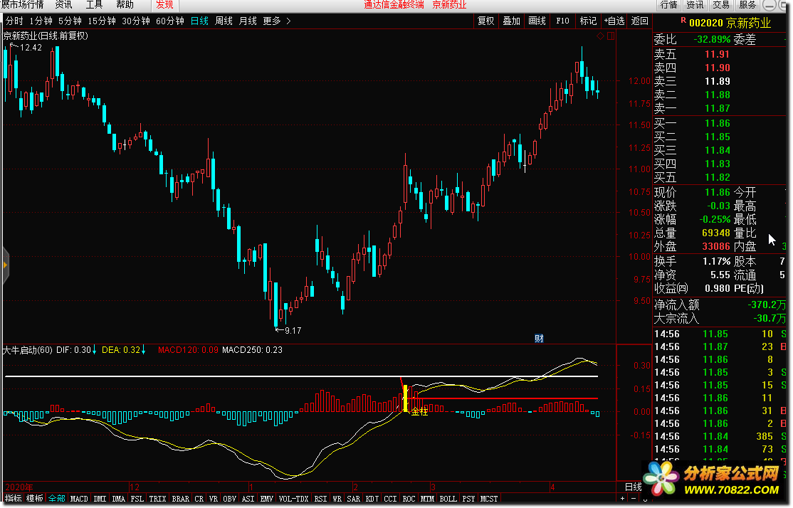Select the 5分钟 period

[70, 21]
